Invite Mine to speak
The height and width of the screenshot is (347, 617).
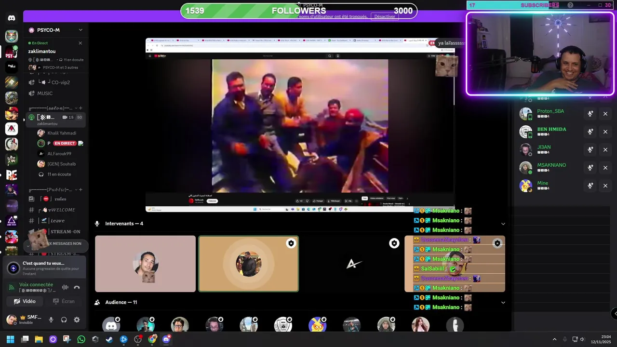click(590, 186)
